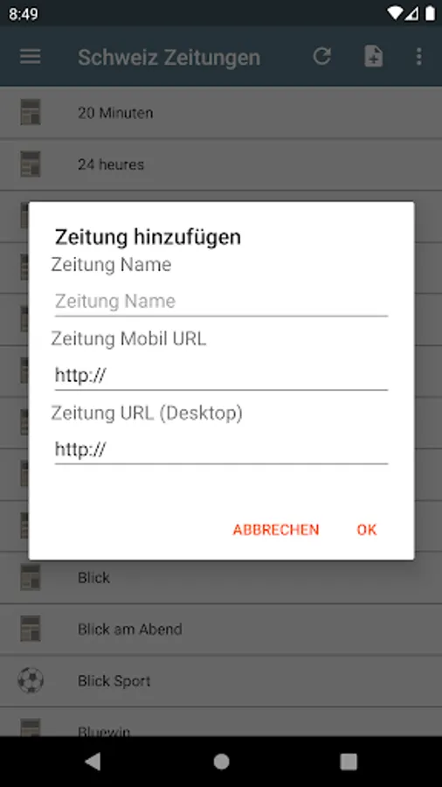Image resolution: width=442 pixels, height=787 pixels.
Task: Focus the Zeitung URL (Desktop) field
Action: point(221,449)
